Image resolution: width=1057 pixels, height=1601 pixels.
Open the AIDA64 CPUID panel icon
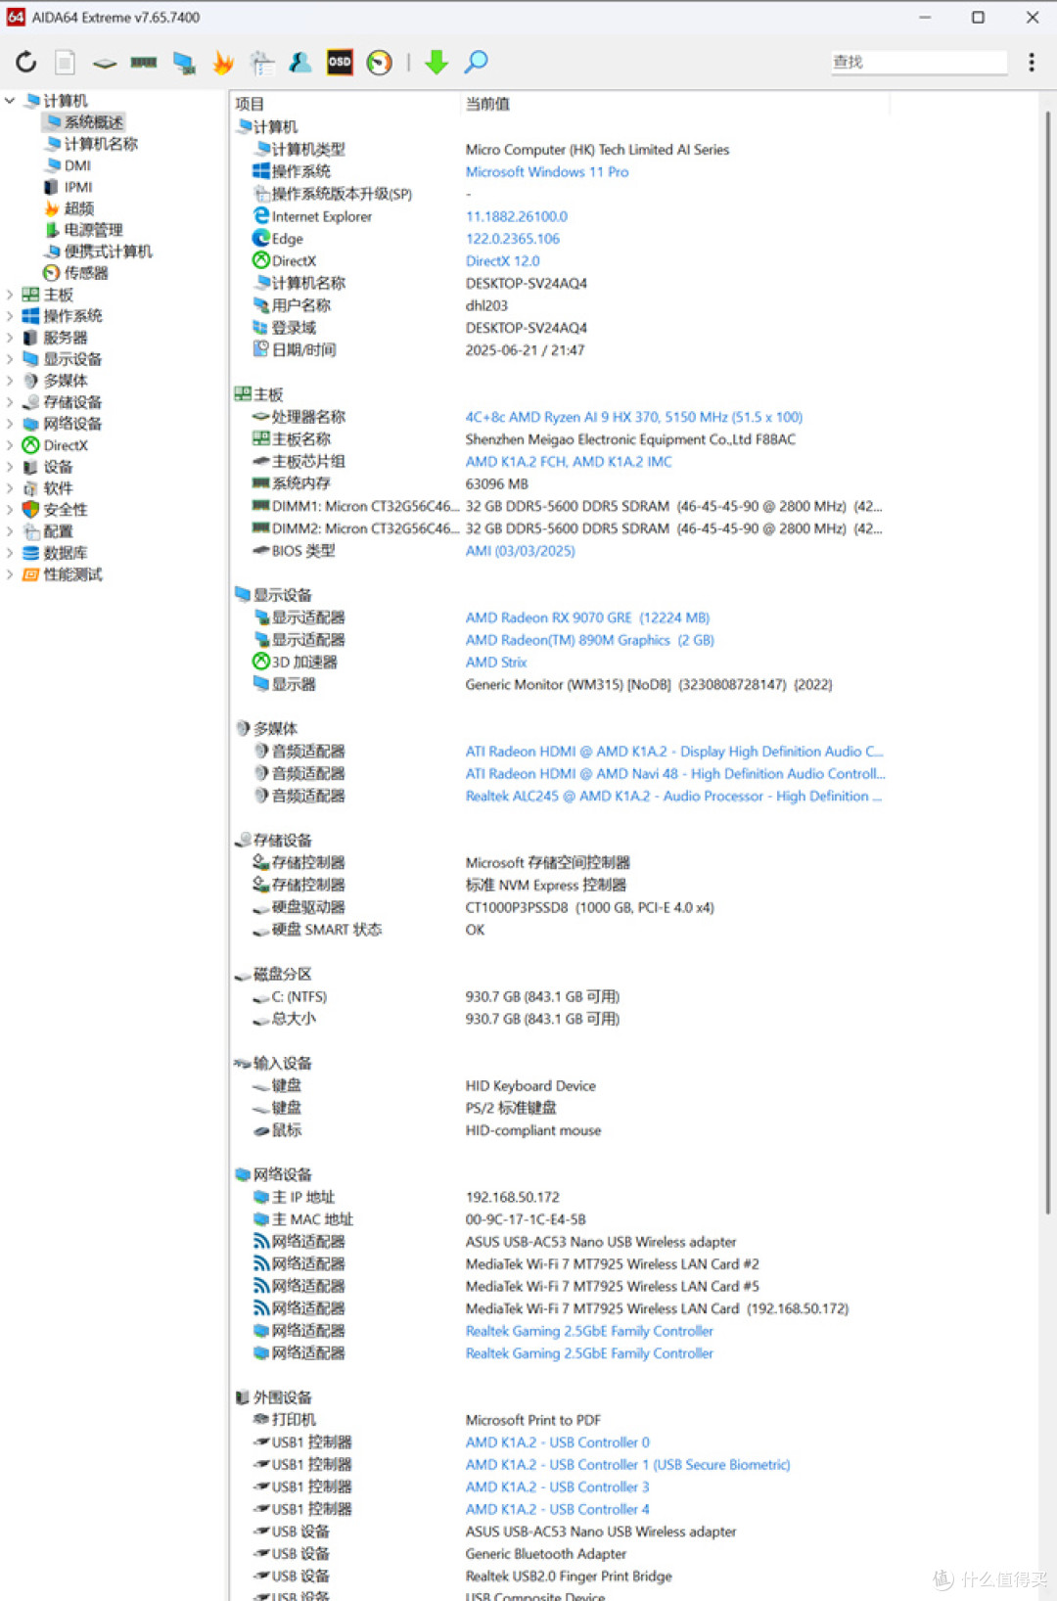[x=261, y=63]
